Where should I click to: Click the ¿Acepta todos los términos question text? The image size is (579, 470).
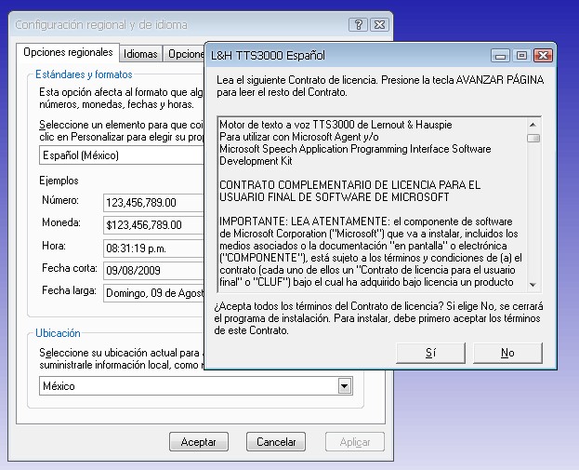pos(378,318)
